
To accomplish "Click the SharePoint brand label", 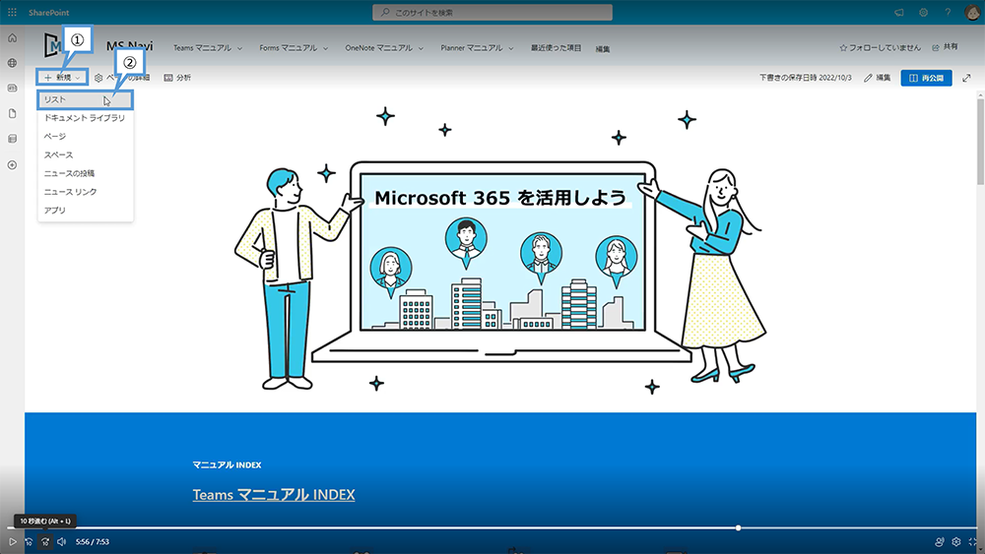I will coord(48,13).
